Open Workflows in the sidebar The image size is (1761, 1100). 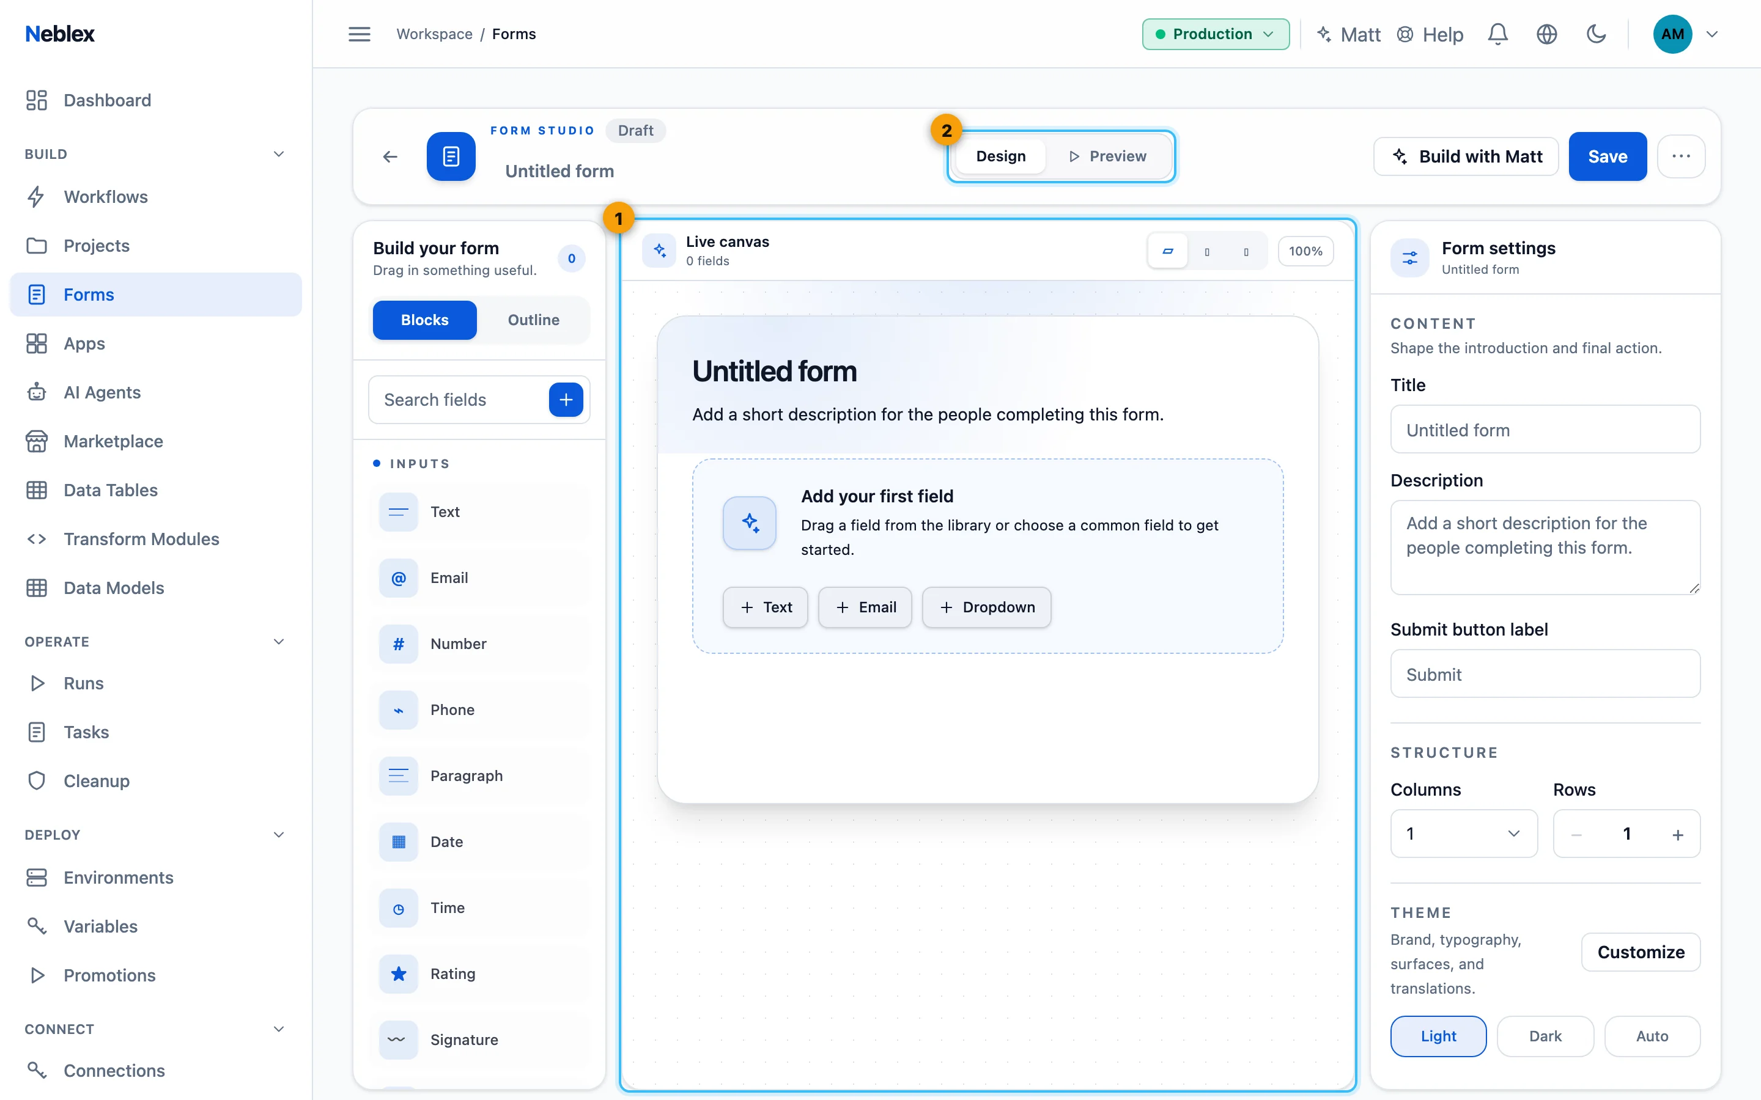pyautogui.click(x=155, y=196)
